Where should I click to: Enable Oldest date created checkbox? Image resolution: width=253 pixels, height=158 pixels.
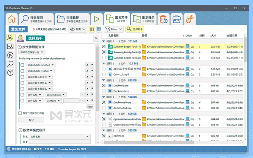pos(22,71)
